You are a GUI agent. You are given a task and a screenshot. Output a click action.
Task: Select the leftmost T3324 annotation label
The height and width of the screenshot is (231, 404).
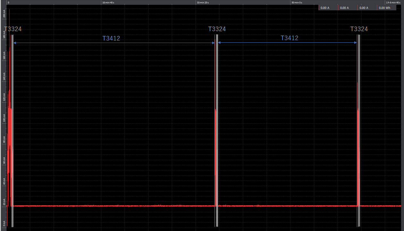(x=13, y=29)
